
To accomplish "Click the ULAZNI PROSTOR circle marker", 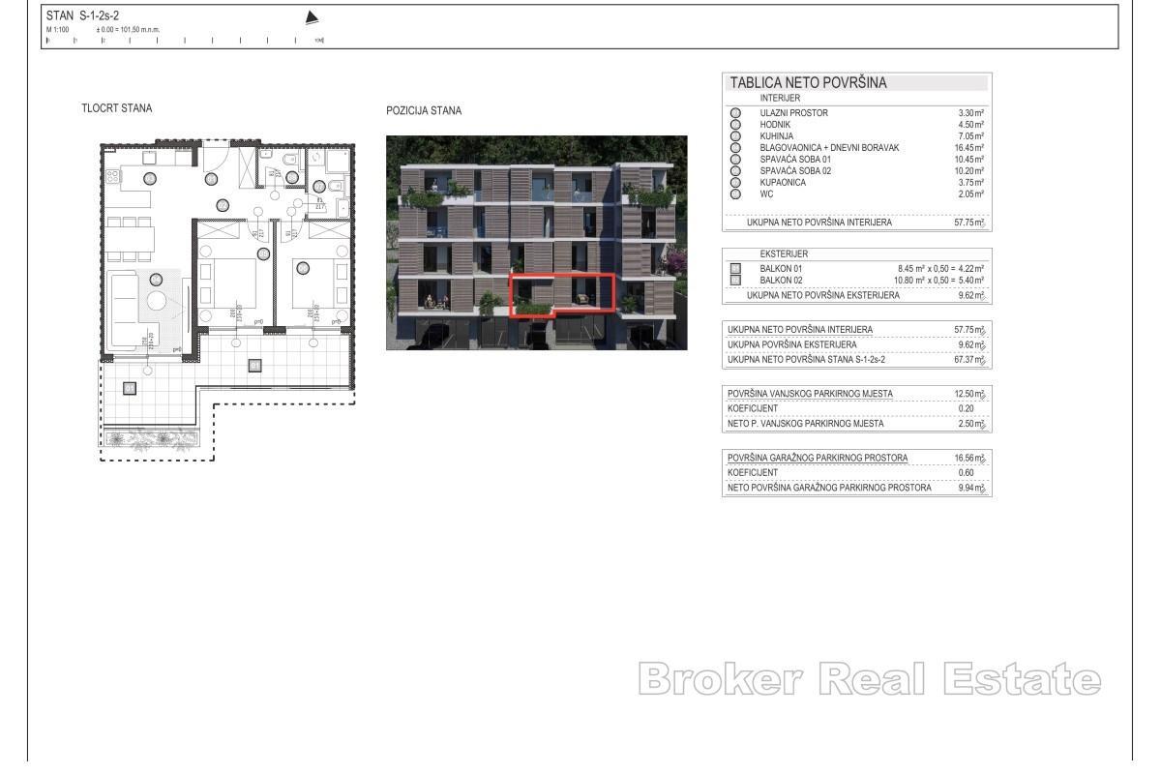I will click(735, 112).
